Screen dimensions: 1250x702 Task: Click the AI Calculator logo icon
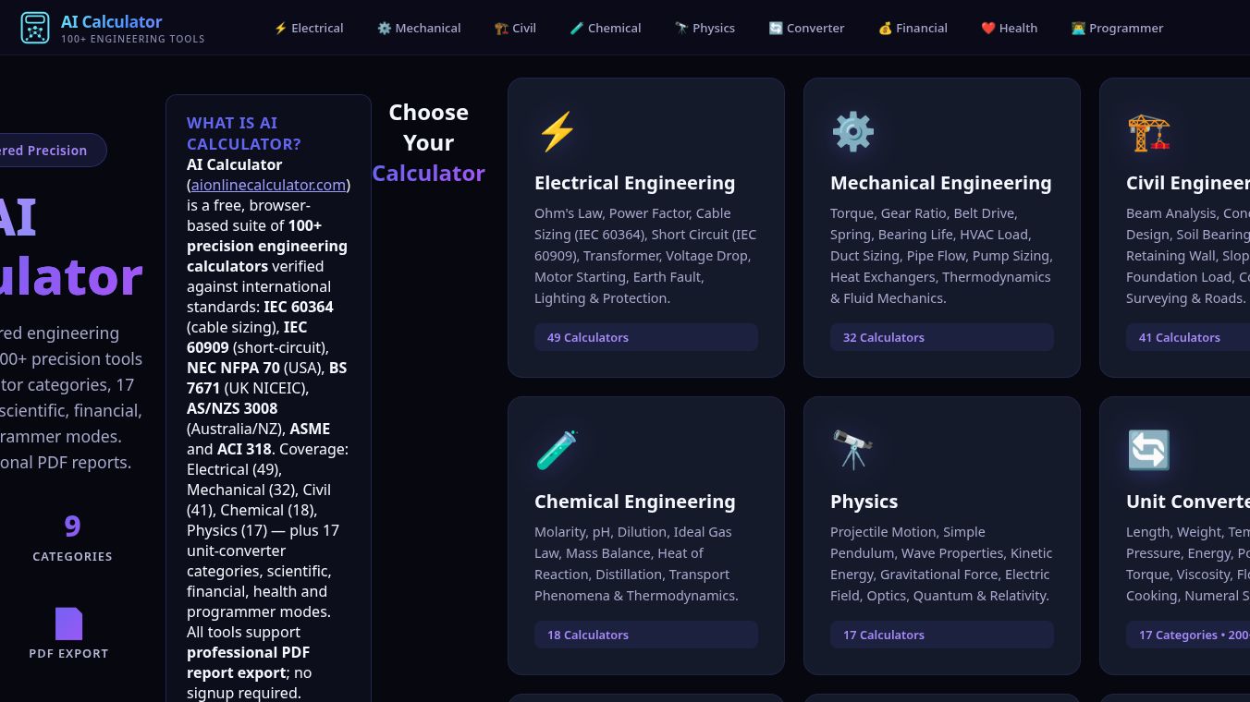[x=35, y=28]
